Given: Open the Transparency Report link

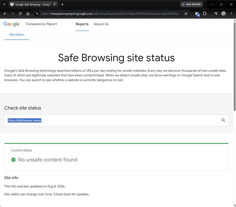Looking at the screenshot, I should tap(41, 24).
